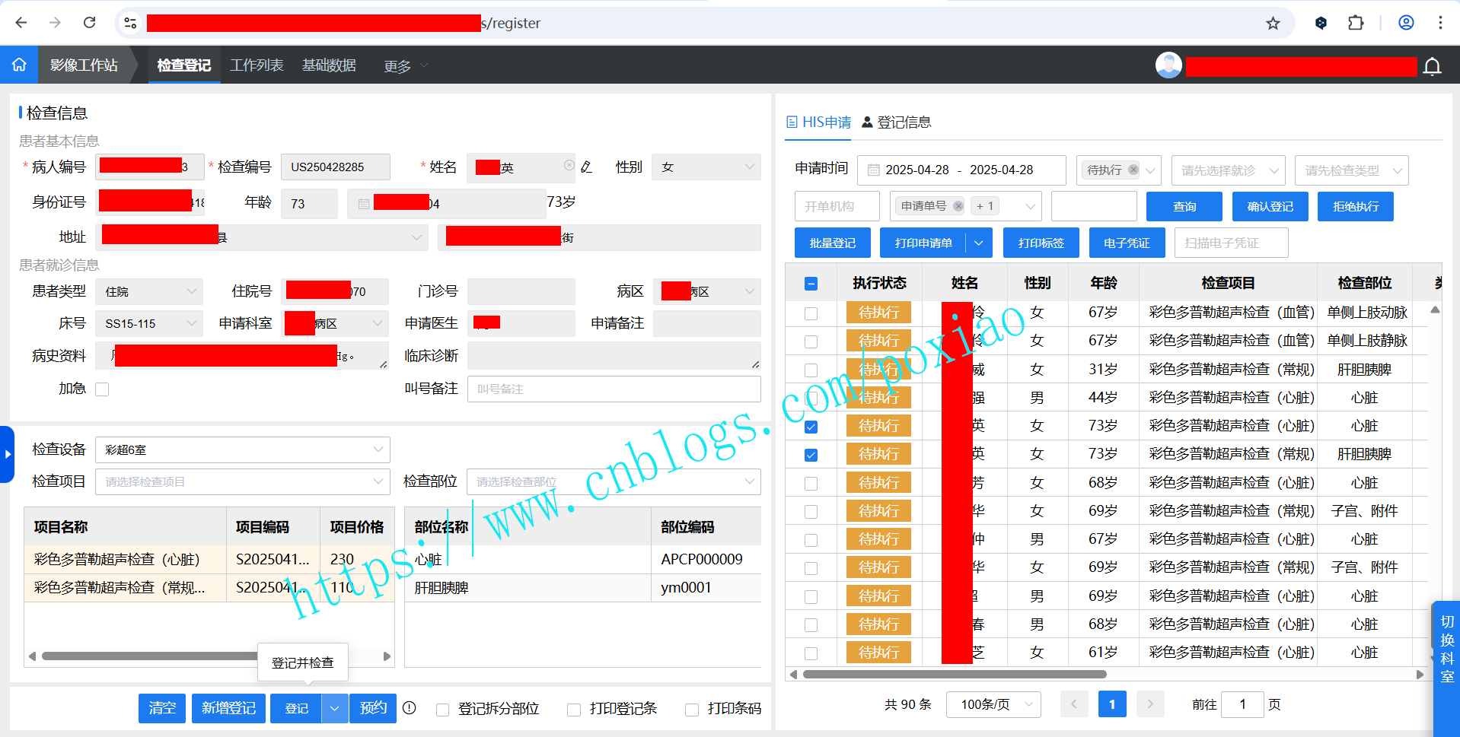Remove the 待执行 filter tag
1460x737 pixels.
point(1133,170)
